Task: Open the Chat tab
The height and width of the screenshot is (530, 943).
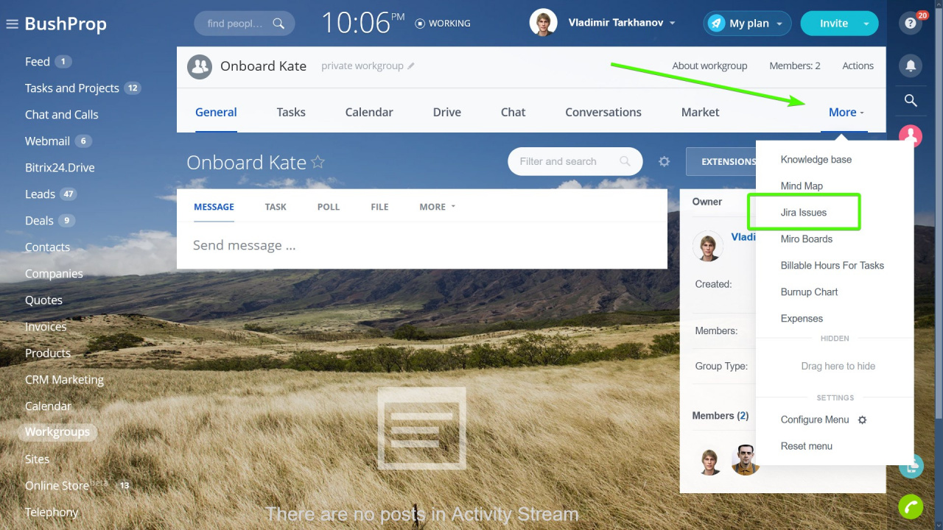Action: click(513, 113)
